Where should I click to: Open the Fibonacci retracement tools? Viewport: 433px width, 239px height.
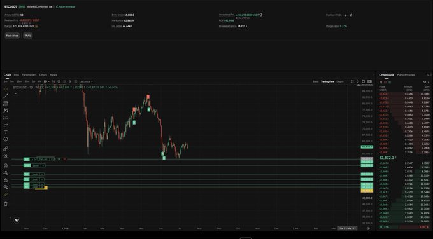point(6,103)
